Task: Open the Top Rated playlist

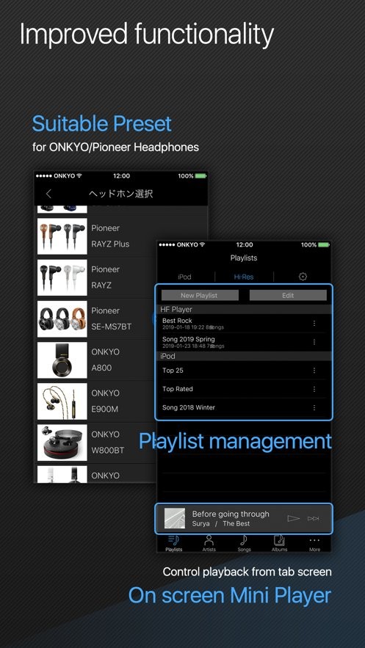Action: pos(244,389)
